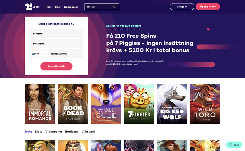This screenshot has height=151, width=245.
Task: Open the Kampanjer page
Action: (x=71, y=7)
